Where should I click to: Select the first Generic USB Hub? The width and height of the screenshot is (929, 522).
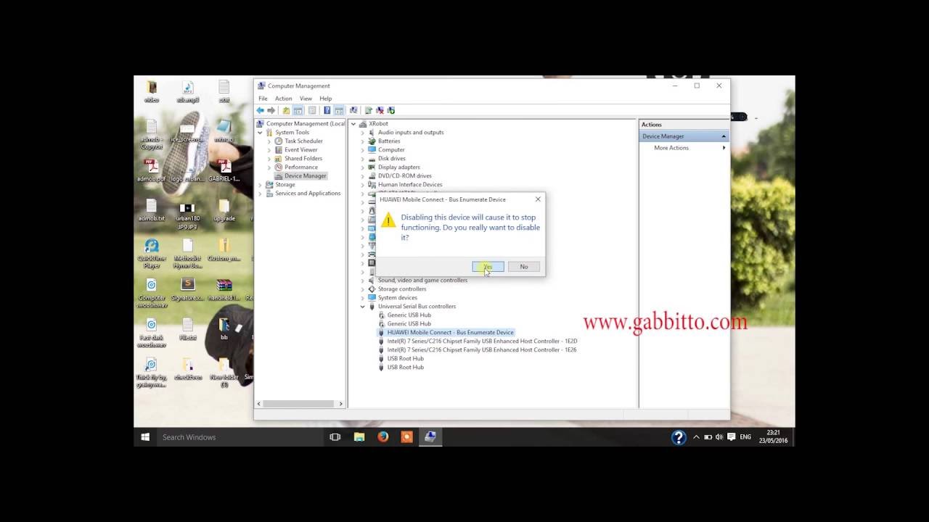click(409, 315)
